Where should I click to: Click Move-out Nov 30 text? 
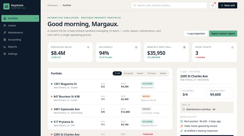148,100
